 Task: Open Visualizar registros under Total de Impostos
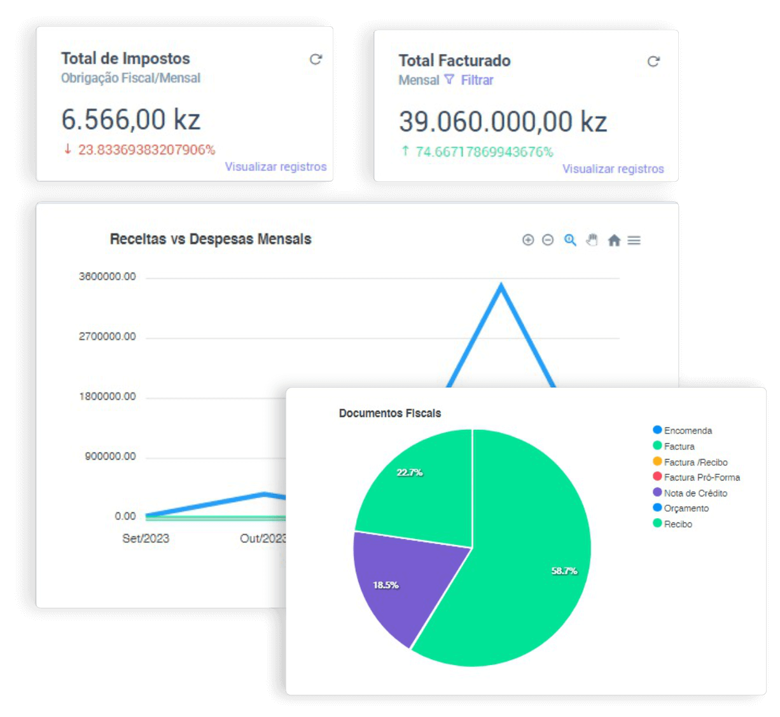(275, 167)
